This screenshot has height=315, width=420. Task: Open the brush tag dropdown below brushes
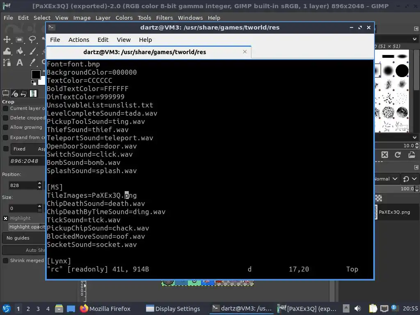pyautogui.click(x=414, y=137)
